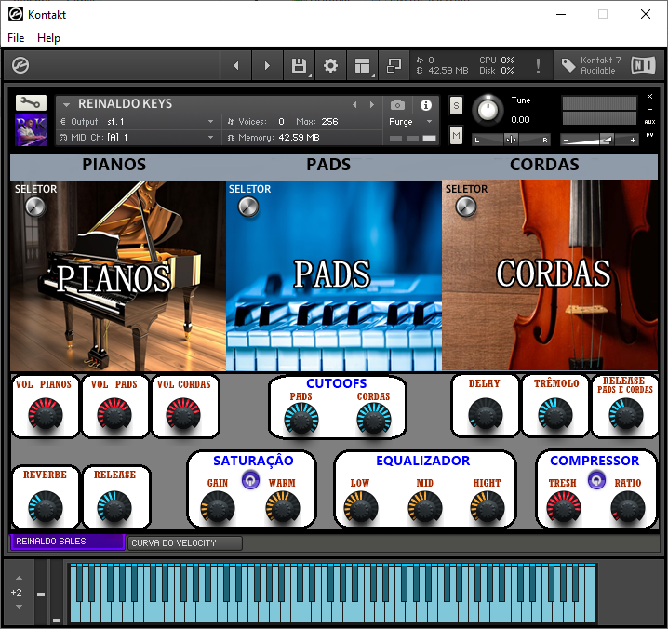
Task: Open the workspace layout dropdown arrow
Action: point(373,76)
